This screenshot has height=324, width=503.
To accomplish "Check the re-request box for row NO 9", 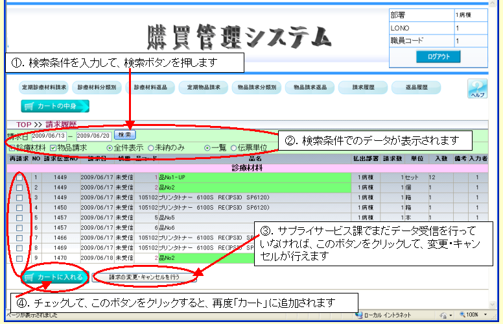I will click(19, 258).
